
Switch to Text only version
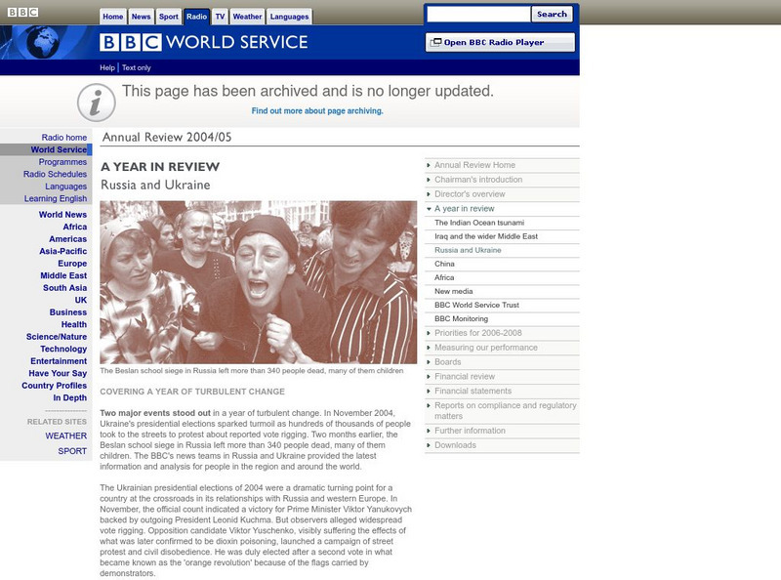coord(137,67)
